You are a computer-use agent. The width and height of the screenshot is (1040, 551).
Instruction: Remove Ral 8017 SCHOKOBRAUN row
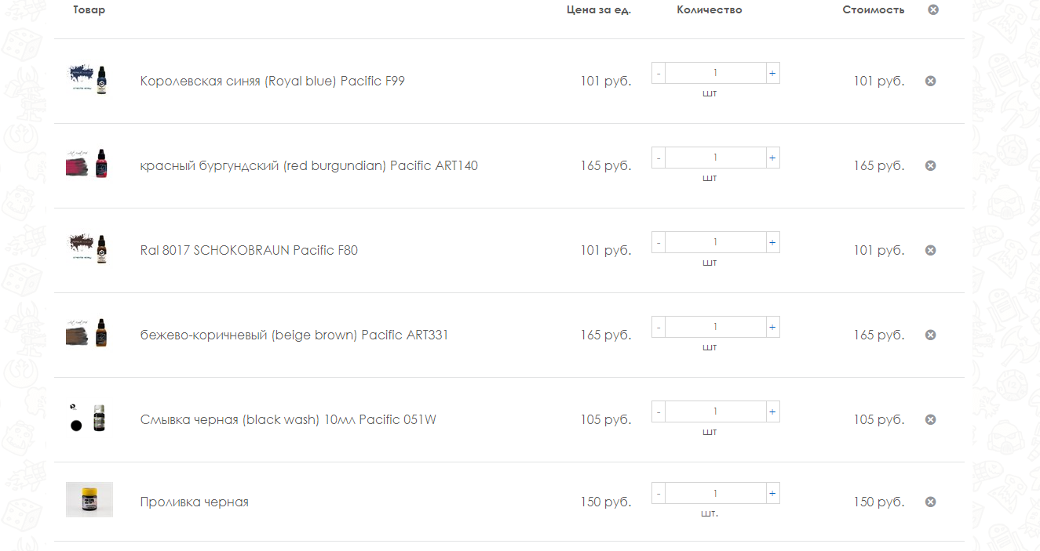931,250
